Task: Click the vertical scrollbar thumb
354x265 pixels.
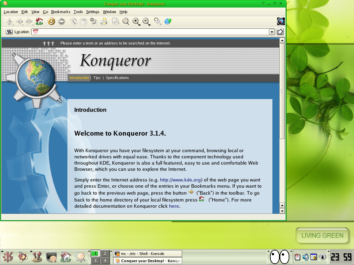Action: [282, 91]
